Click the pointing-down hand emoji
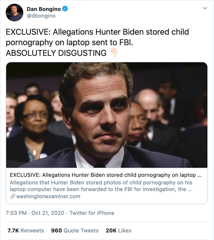214x240 pixels. click(x=114, y=52)
